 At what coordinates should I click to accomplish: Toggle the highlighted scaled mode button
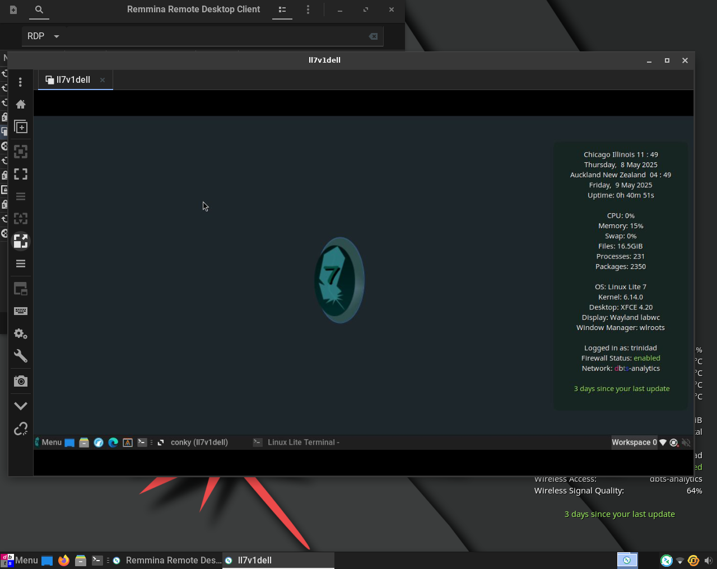21,241
